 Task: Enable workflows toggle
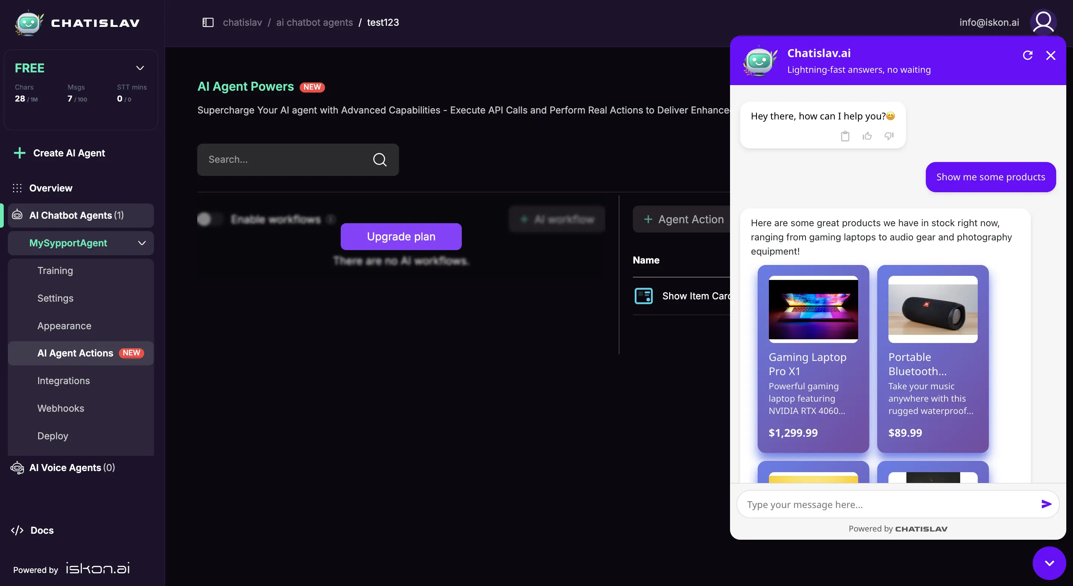point(210,220)
